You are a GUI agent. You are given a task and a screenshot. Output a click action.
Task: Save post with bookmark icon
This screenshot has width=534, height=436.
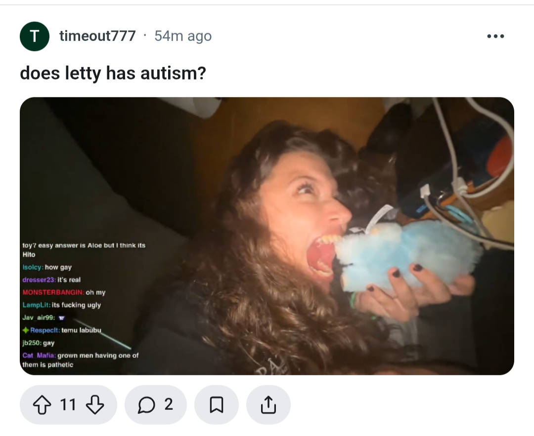pos(216,405)
